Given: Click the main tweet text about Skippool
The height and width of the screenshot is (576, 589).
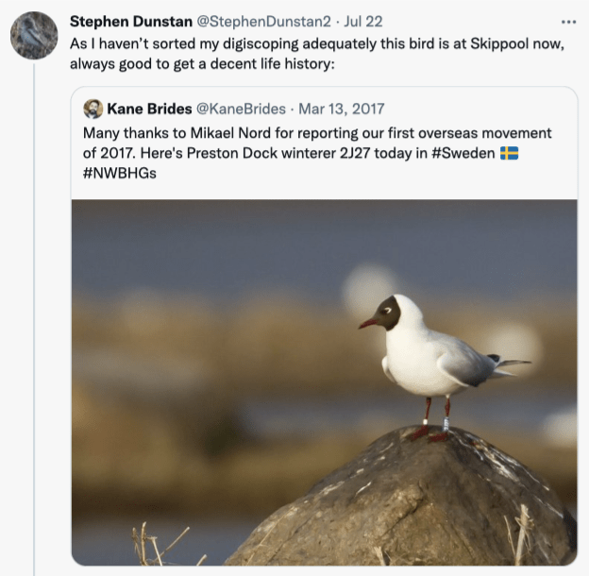Looking at the screenshot, I should 316,54.
